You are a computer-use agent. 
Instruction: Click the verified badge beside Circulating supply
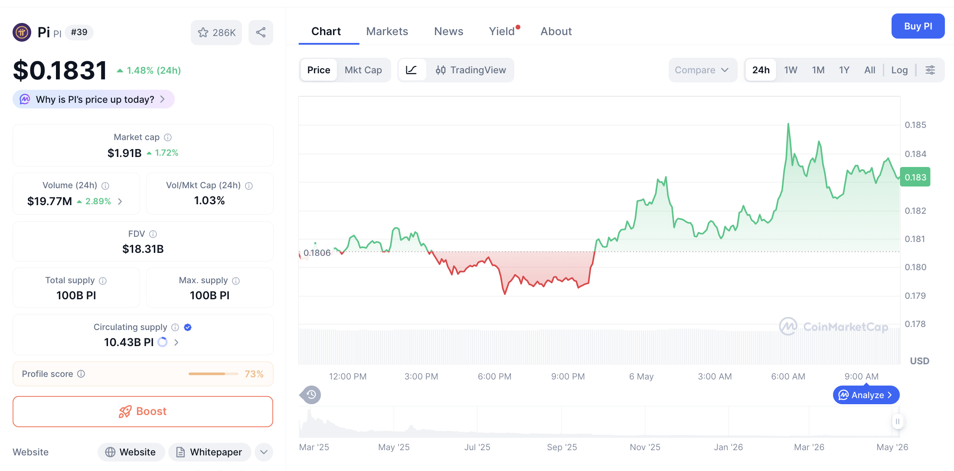(188, 327)
